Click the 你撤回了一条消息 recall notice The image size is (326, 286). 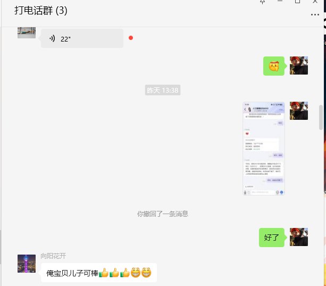[163, 214]
